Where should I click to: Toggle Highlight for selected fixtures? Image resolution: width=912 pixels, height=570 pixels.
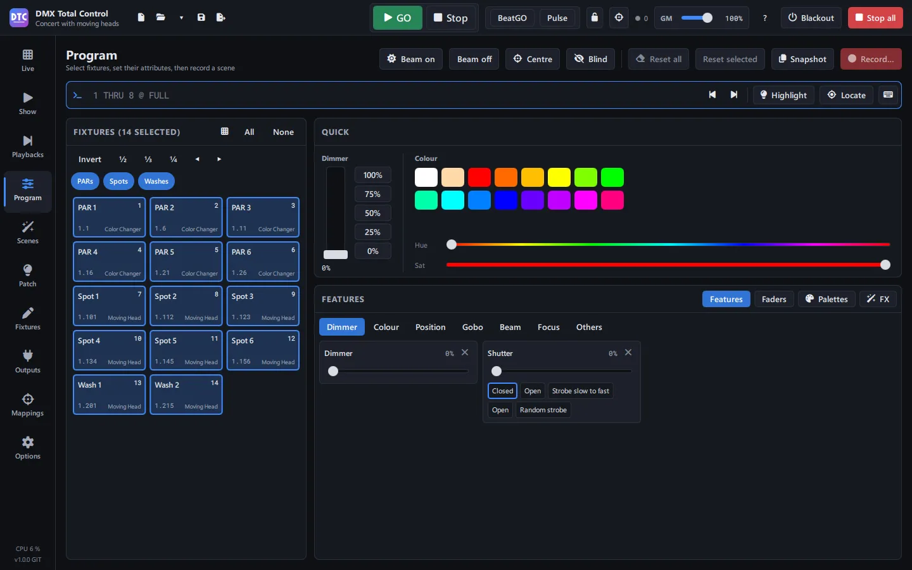pyautogui.click(x=783, y=95)
